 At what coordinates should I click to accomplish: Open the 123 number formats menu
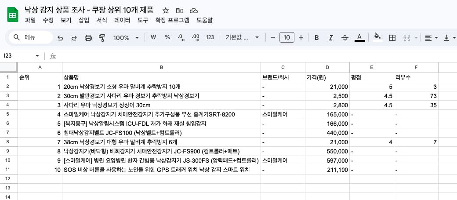(x=210, y=37)
